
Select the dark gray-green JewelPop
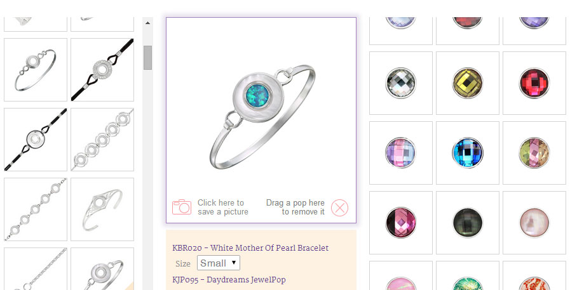[x=468, y=223]
